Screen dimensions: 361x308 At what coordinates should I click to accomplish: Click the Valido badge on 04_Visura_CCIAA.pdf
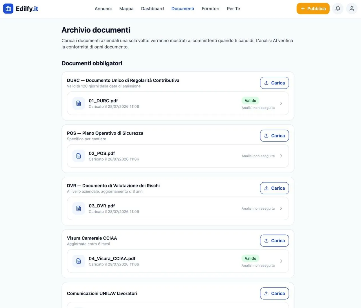[x=250, y=258]
